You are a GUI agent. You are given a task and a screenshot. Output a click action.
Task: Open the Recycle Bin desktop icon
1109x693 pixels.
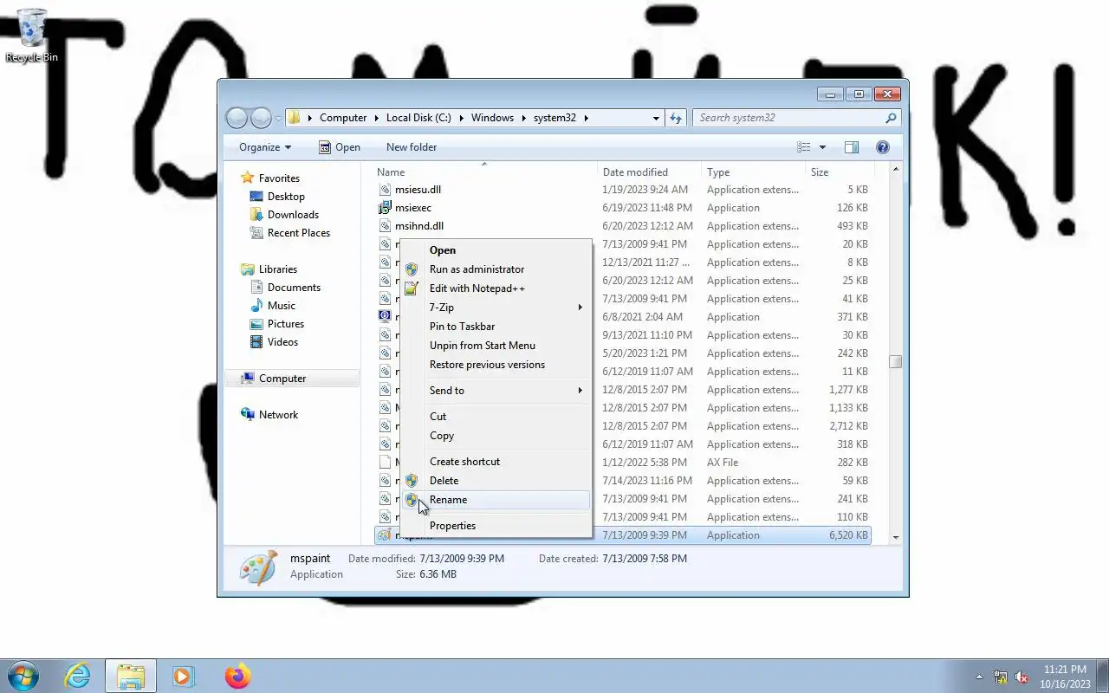coord(32,36)
